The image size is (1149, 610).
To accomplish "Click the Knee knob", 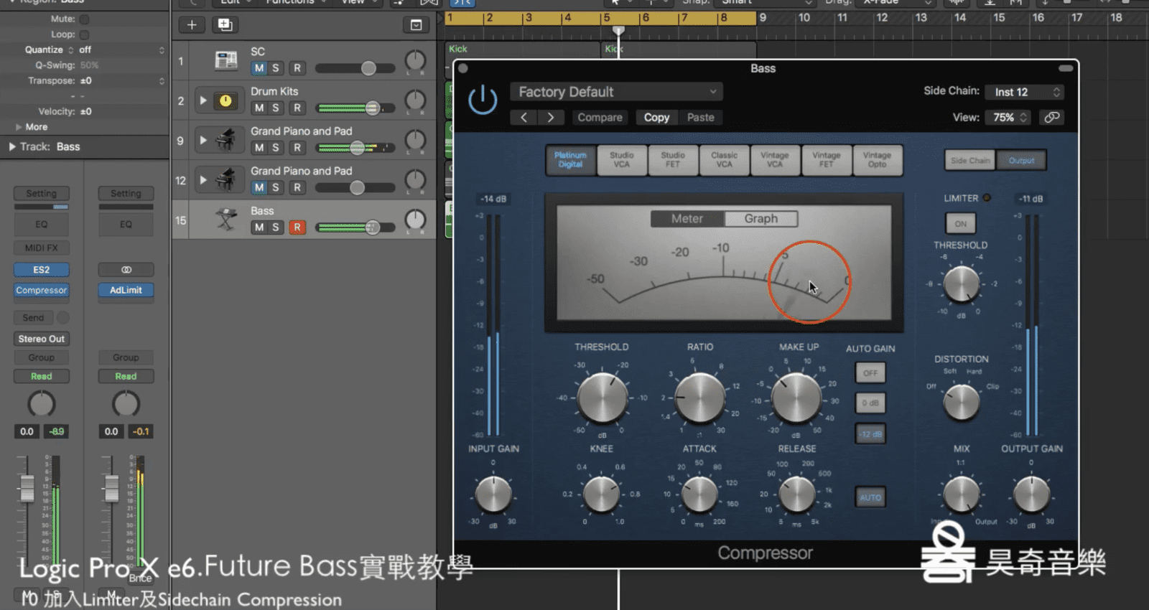I will 601,494.
